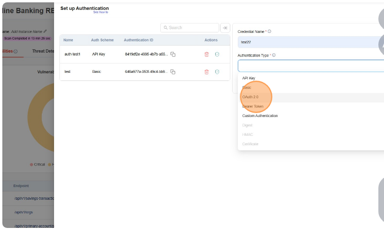Viewport: 384px width, 235px height.
Task: Focus the Search box above the table
Action: click(190, 28)
